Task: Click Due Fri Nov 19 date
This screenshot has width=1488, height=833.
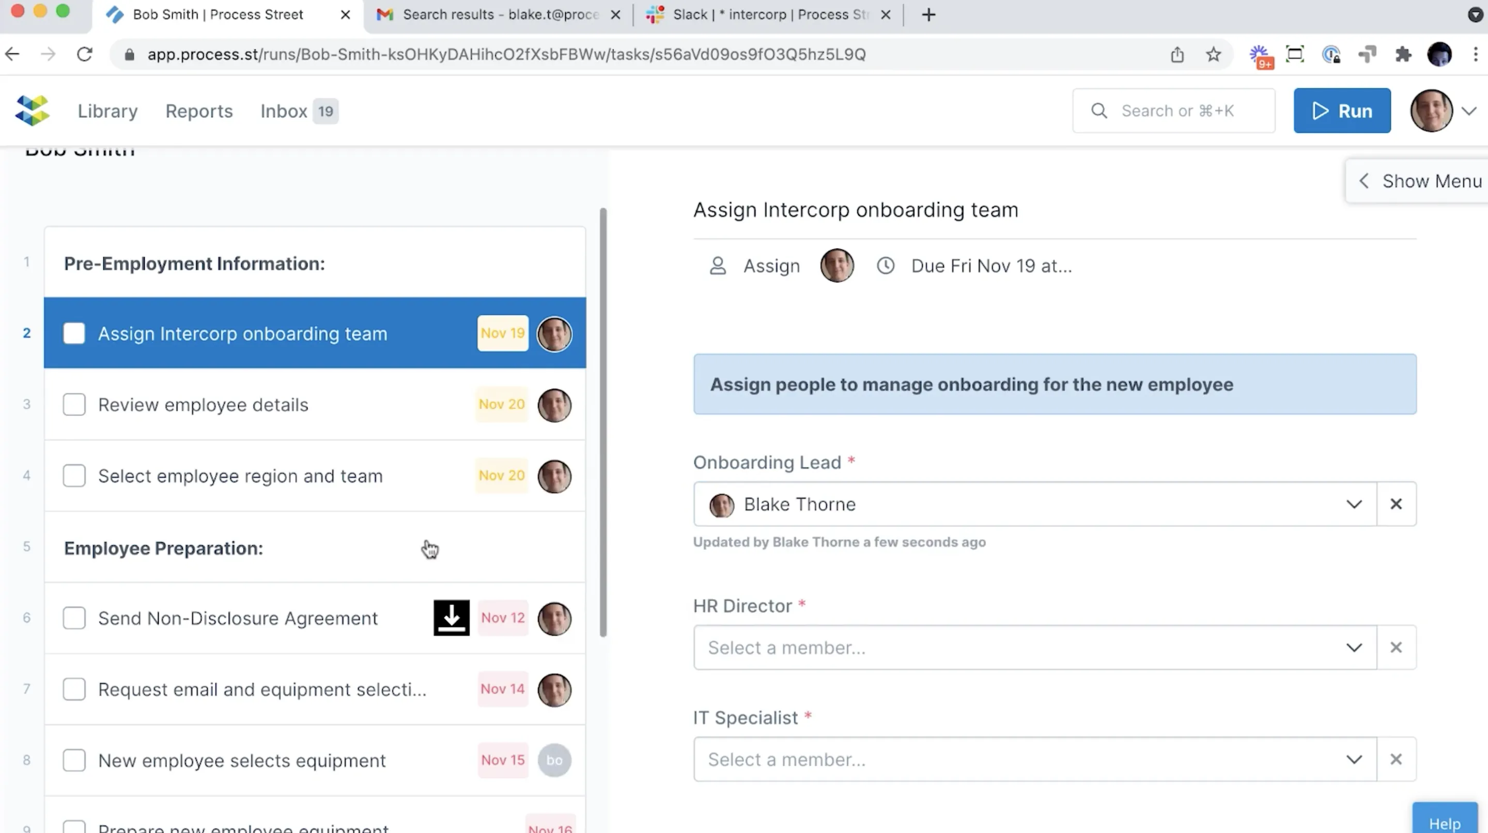Action: (x=991, y=265)
